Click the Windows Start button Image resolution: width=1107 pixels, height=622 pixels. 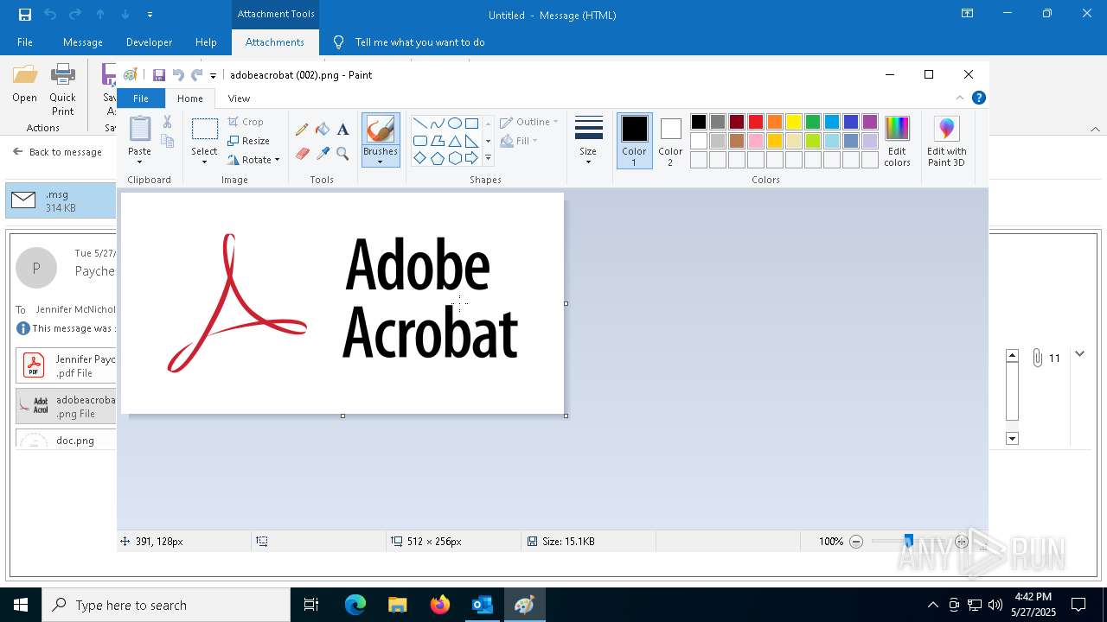click(21, 605)
